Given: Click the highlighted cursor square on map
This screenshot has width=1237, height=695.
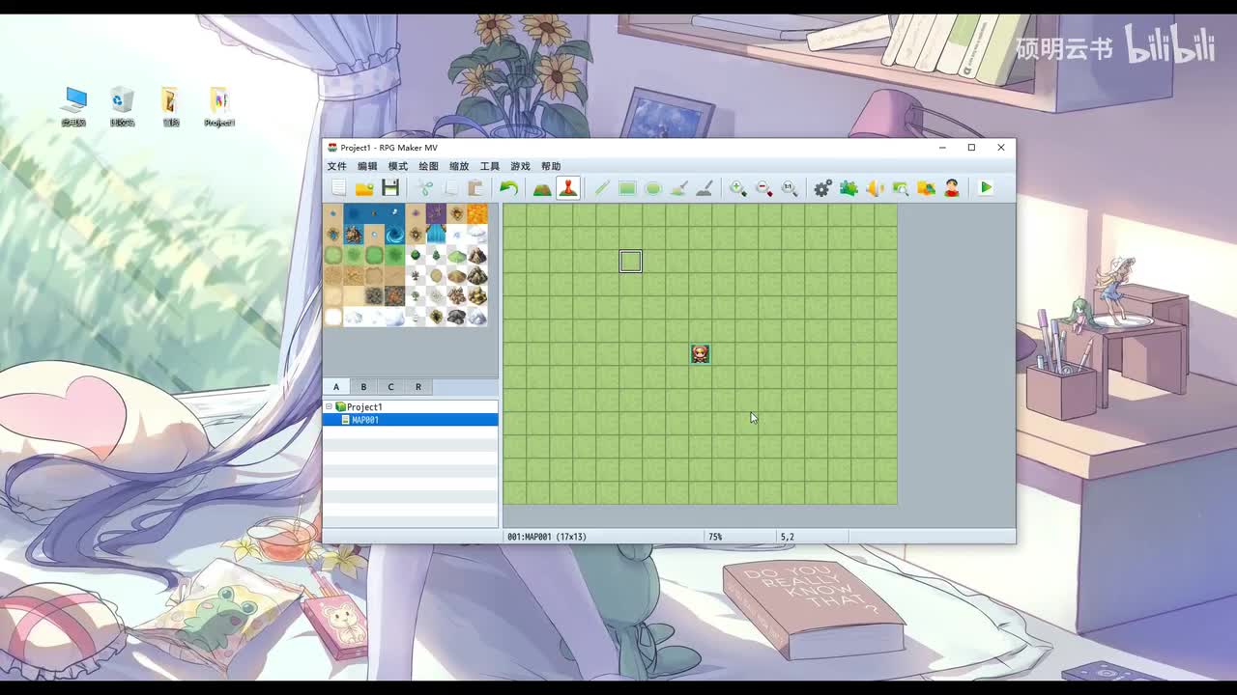Looking at the screenshot, I should tap(630, 262).
